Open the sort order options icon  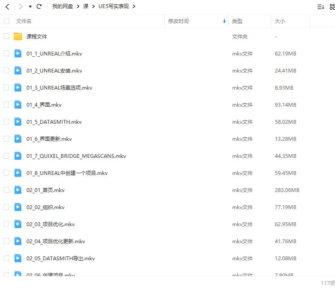320,6
